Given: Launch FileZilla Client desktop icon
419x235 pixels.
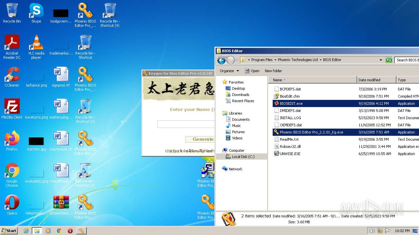Looking at the screenshot, I should [12, 109].
